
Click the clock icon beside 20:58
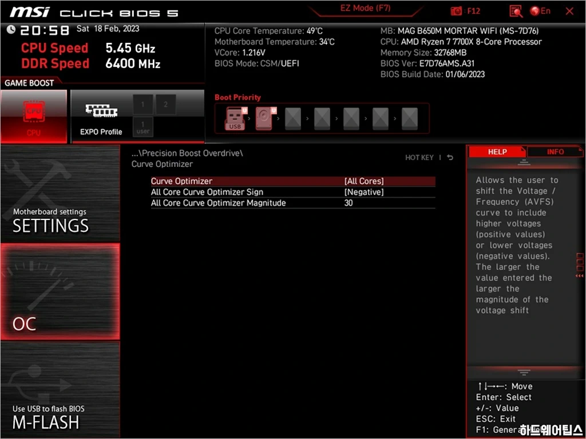[x=11, y=29]
